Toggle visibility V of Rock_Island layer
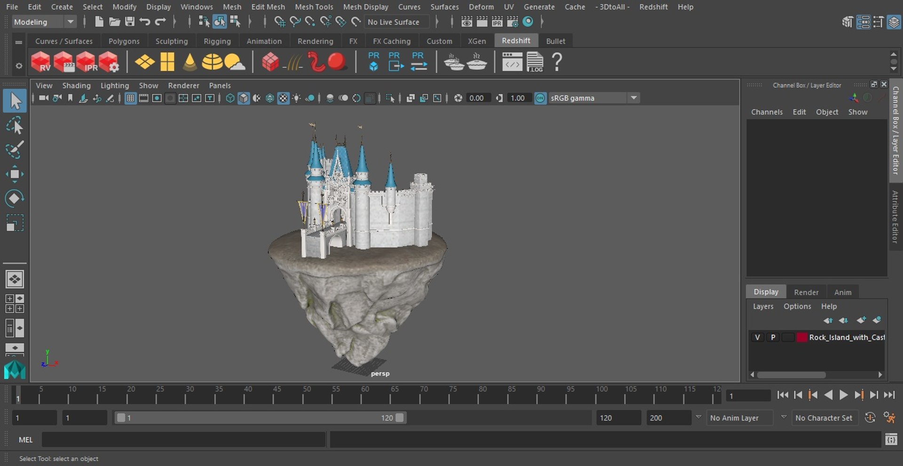The image size is (903, 466). (757, 337)
